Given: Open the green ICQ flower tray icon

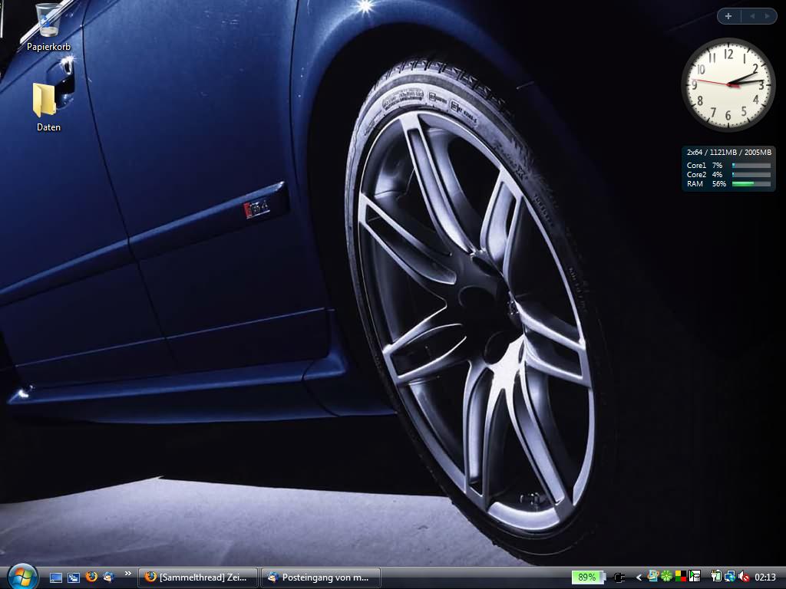Looking at the screenshot, I should [x=667, y=577].
